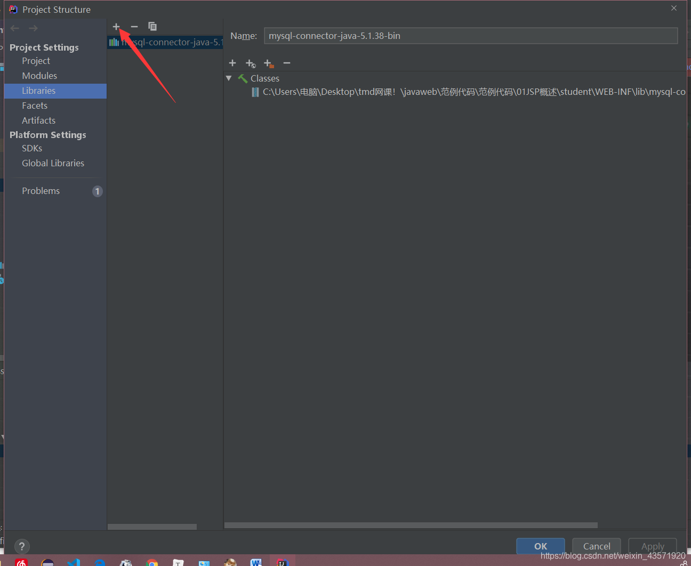Open SDKs under Platform Settings
Image resolution: width=691 pixels, height=566 pixels.
(32, 148)
